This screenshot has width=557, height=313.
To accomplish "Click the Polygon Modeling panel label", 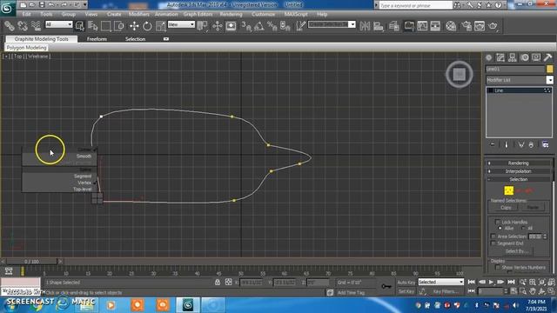I will point(27,48).
